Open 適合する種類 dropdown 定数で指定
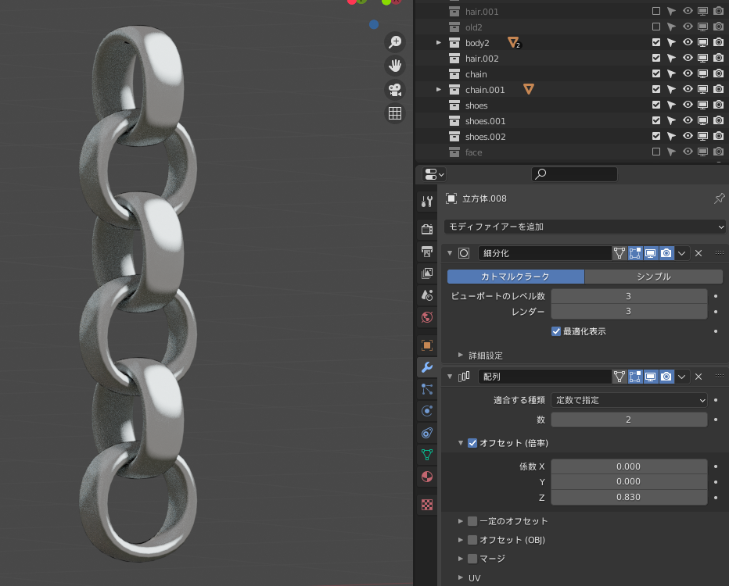 (x=629, y=400)
